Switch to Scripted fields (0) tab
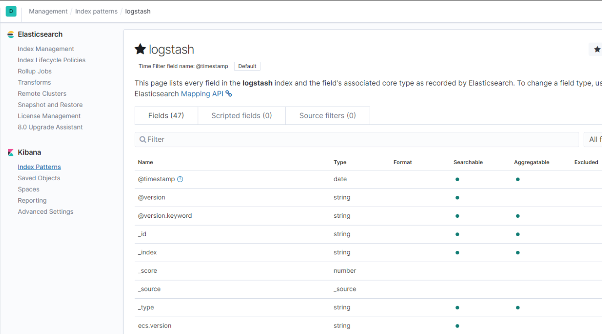This screenshot has width=602, height=334. click(x=241, y=116)
